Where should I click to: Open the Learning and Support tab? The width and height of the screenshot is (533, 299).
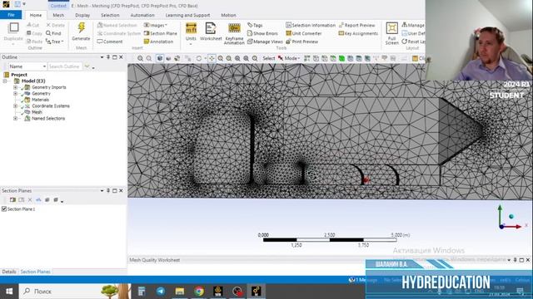(187, 15)
